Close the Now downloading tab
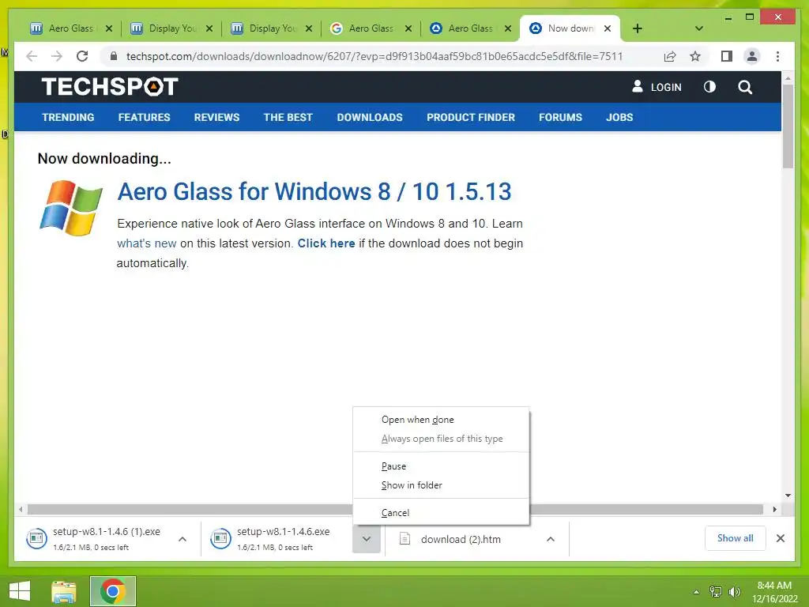 click(x=608, y=28)
